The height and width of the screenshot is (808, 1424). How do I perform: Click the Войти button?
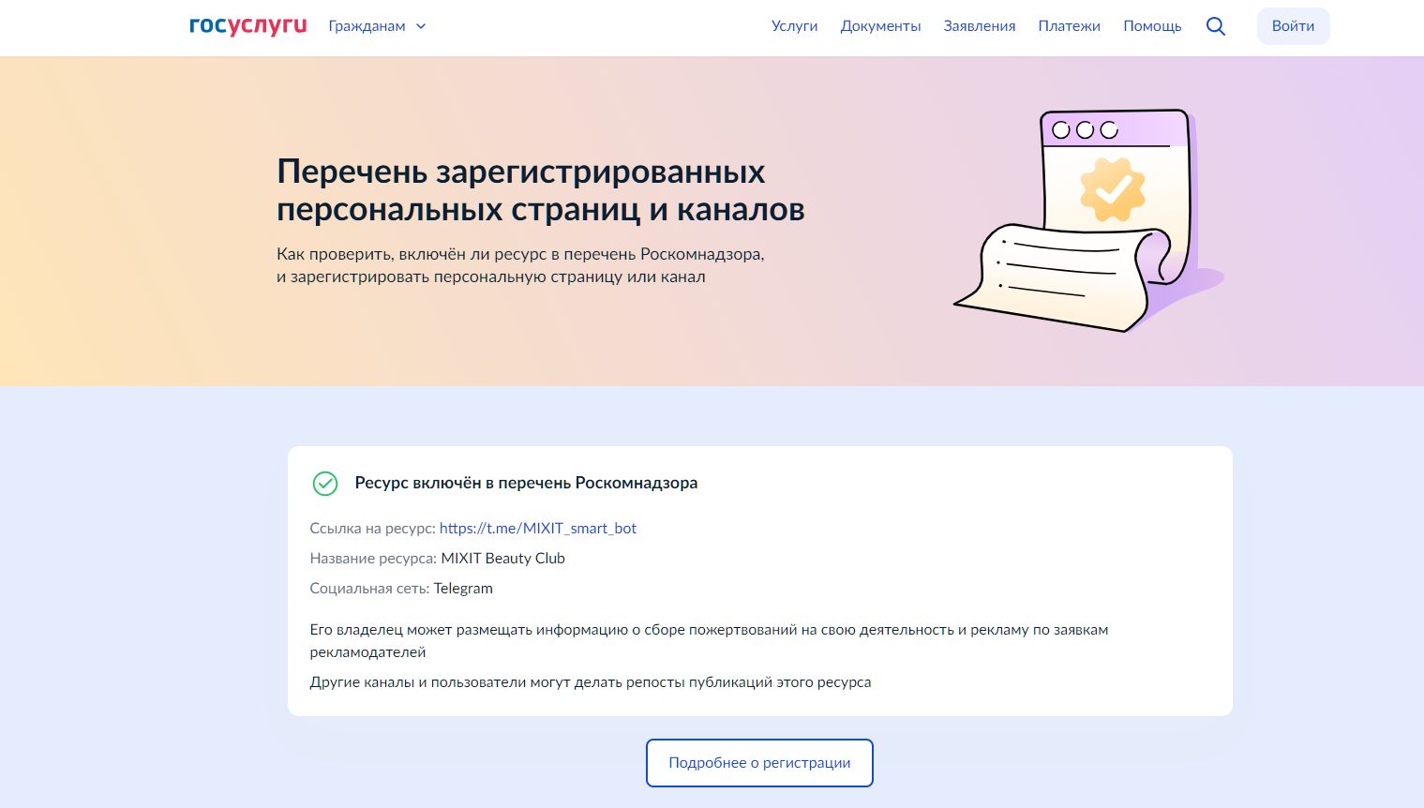(1293, 26)
